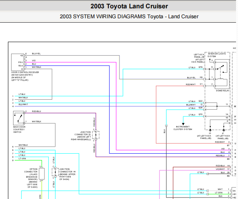Click the "LT BLU" label beside Q22
238x199 pixels.
(x=192, y=101)
